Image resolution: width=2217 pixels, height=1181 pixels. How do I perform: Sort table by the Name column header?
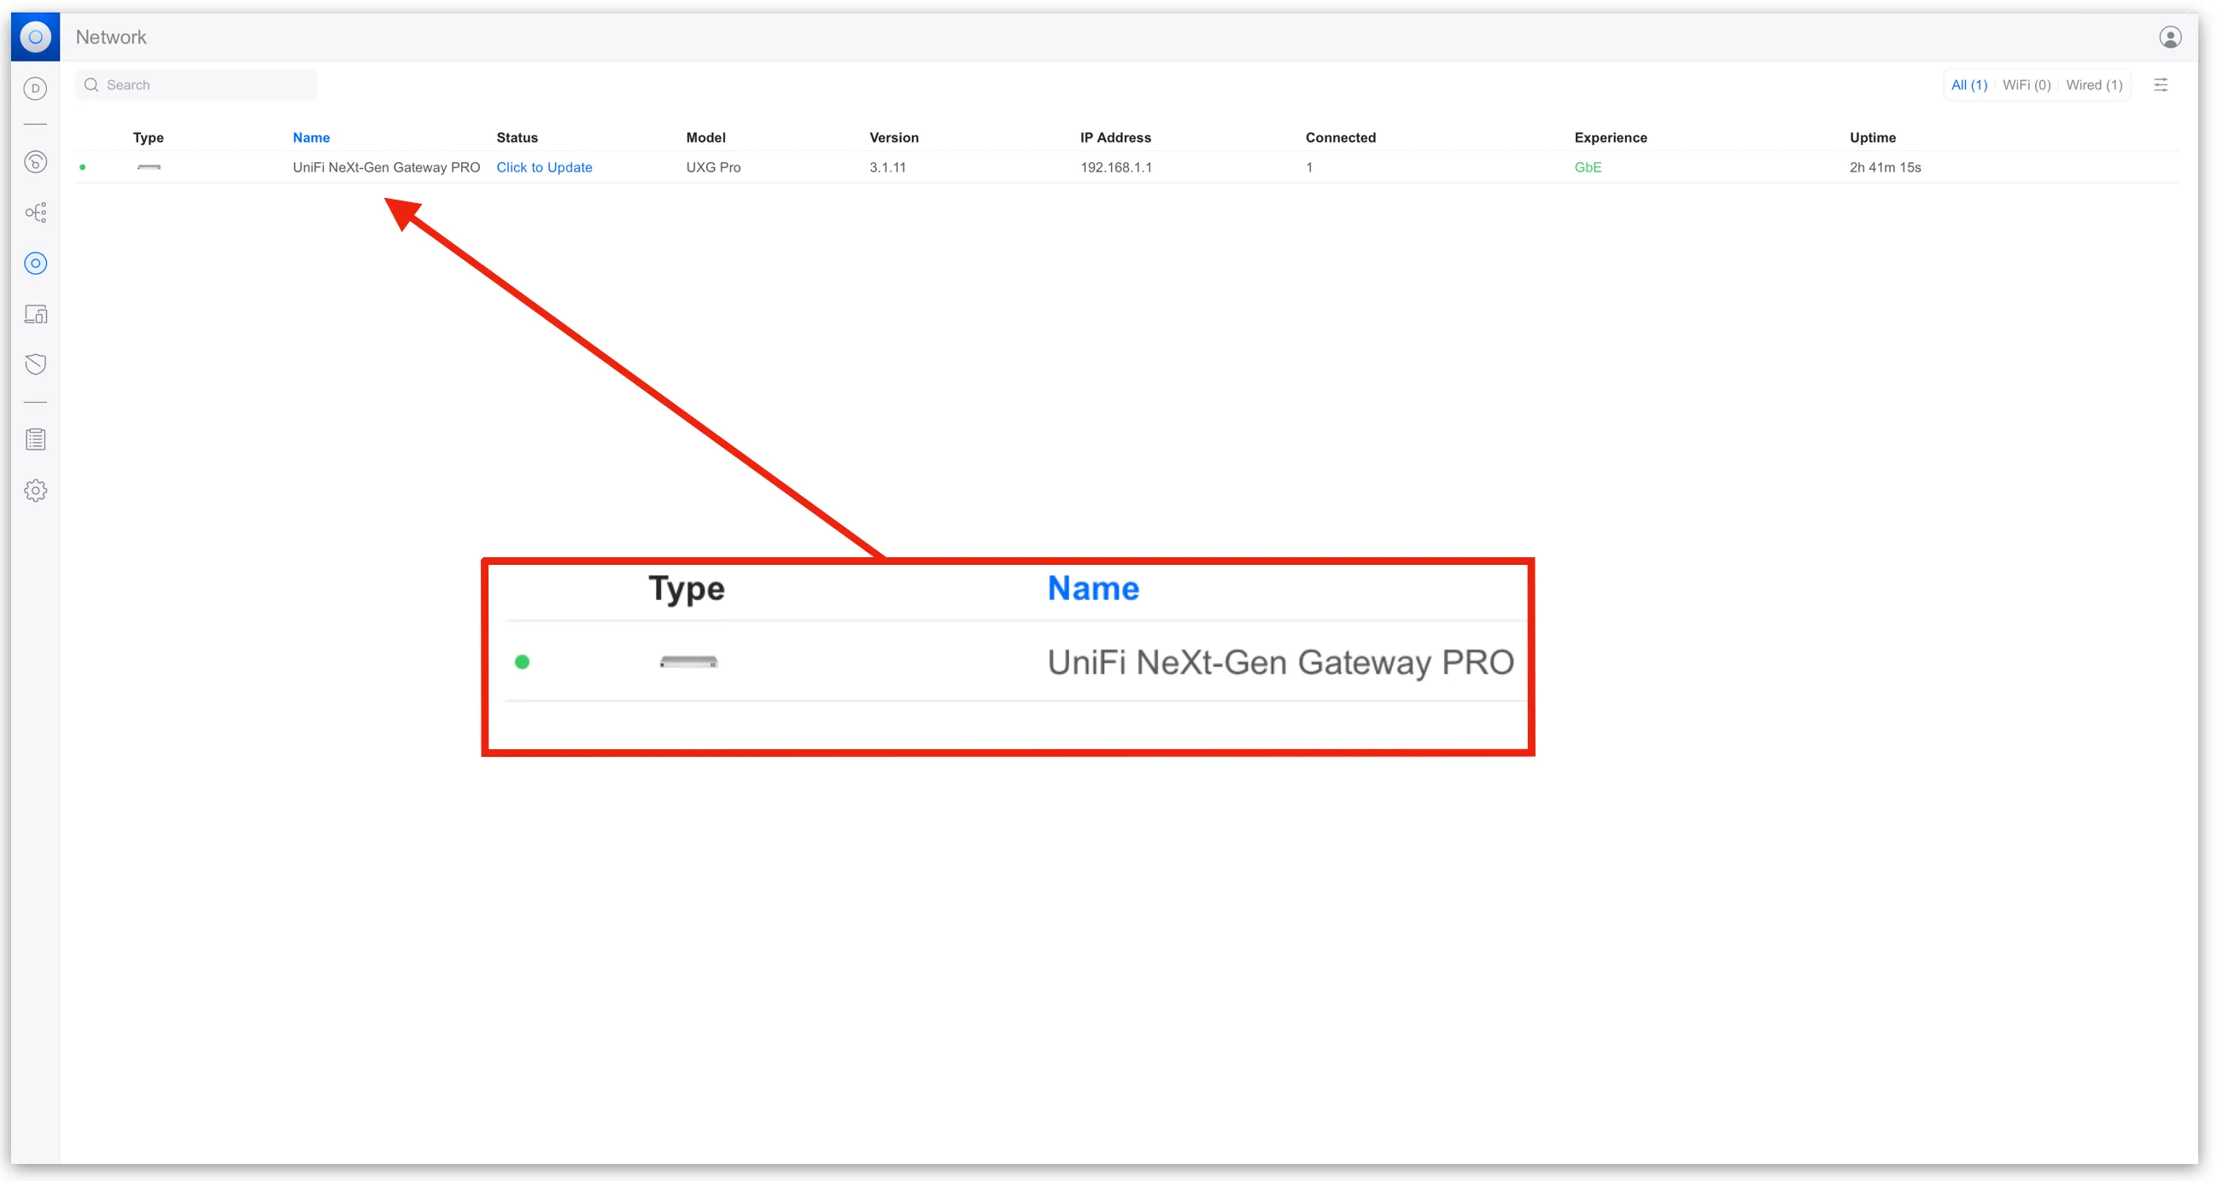pos(311,137)
